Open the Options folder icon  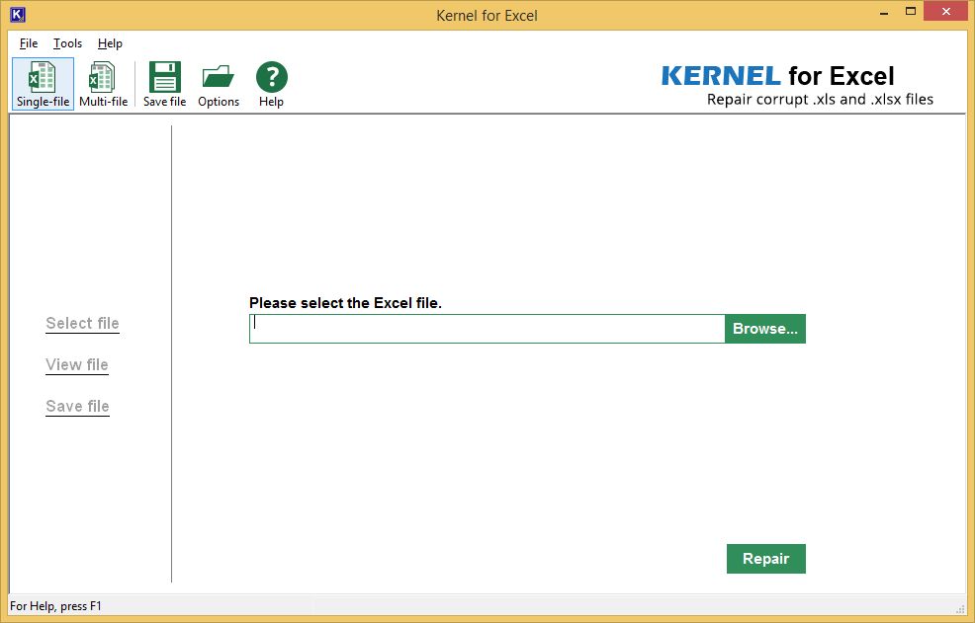coord(219,84)
